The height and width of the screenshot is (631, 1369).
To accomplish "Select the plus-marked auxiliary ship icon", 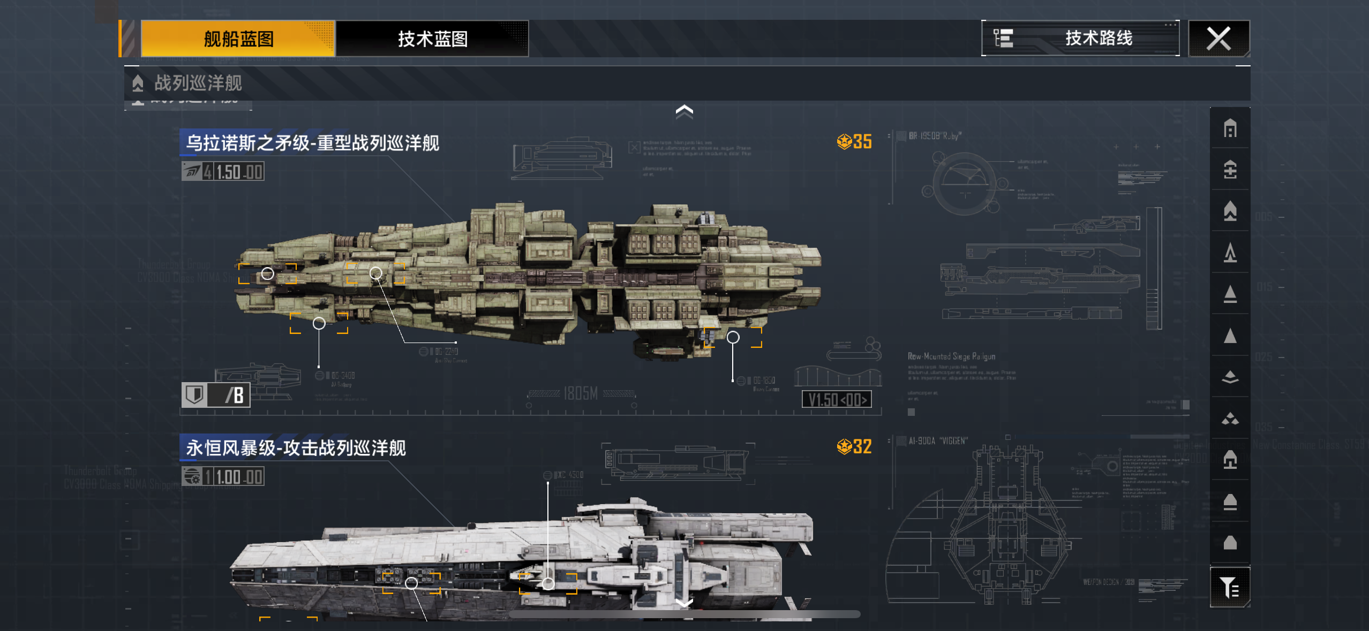I will point(1230,169).
